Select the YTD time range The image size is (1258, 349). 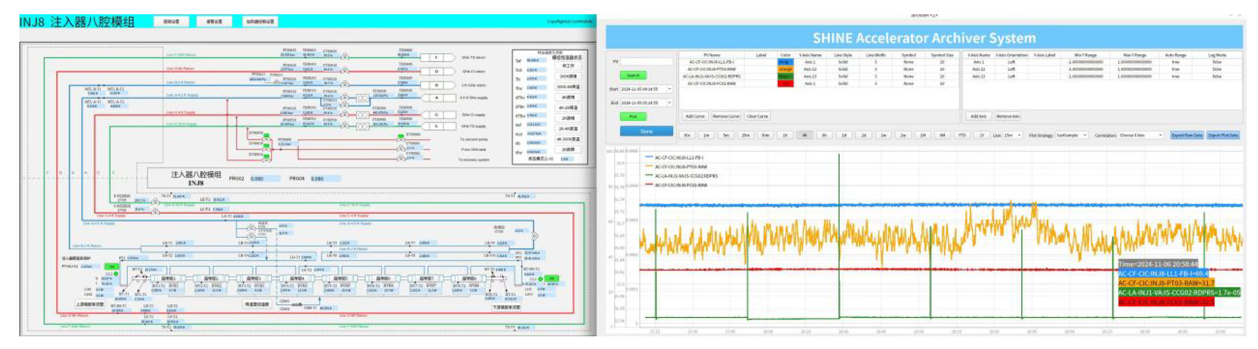click(962, 135)
